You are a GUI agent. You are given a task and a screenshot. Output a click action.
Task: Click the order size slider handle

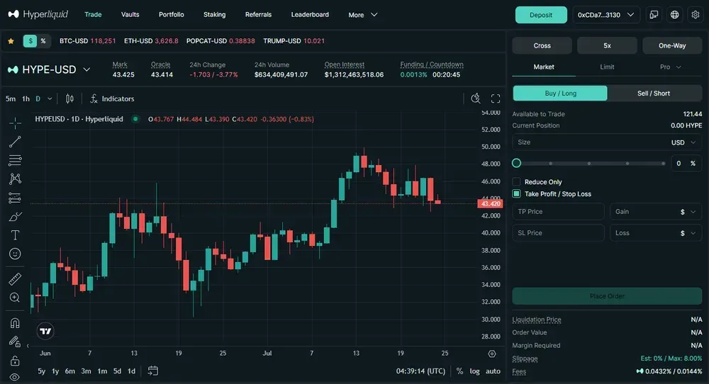(x=516, y=163)
